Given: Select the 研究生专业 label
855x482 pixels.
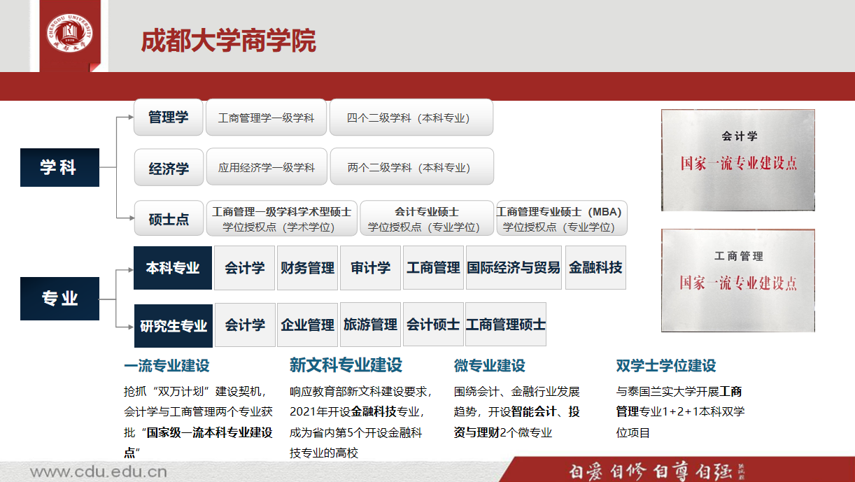Looking at the screenshot, I should (x=174, y=325).
